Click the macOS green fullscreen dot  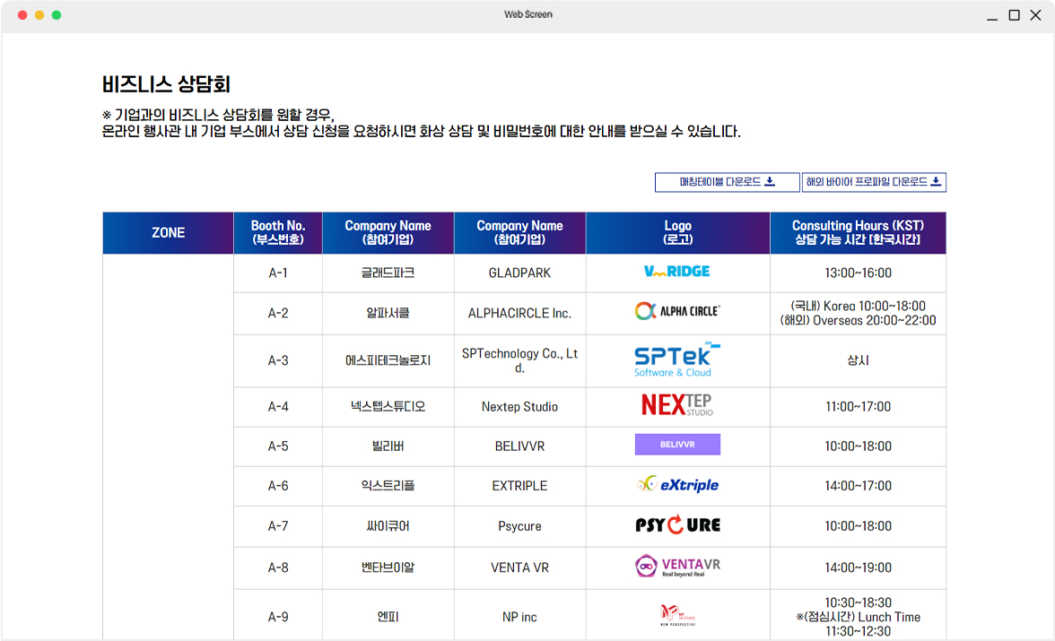[57, 15]
